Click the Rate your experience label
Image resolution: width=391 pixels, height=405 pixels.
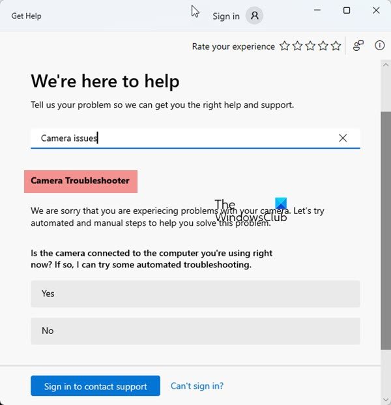tap(233, 46)
